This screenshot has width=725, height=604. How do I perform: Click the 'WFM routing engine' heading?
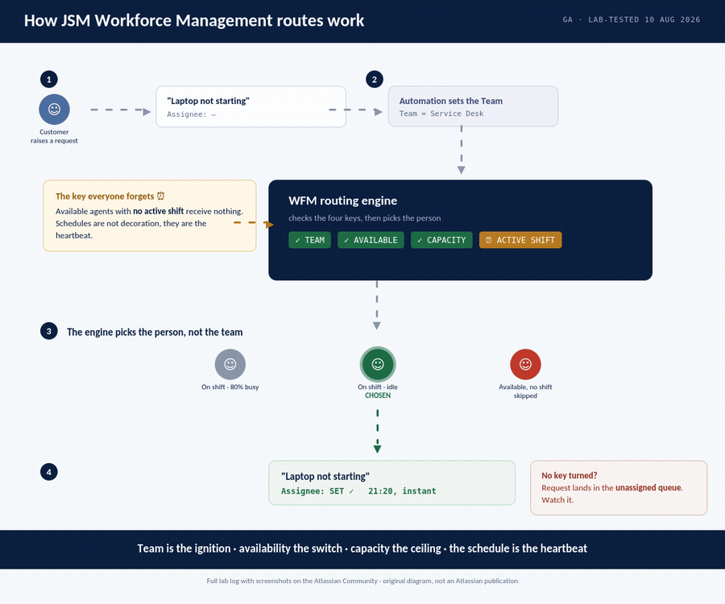coord(342,201)
